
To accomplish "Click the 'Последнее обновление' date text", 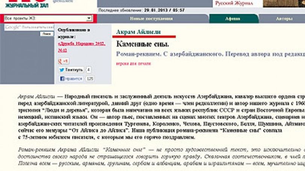I will click(141, 10).
